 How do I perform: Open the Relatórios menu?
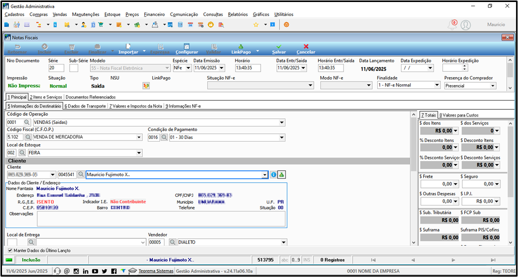[x=238, y=15]
